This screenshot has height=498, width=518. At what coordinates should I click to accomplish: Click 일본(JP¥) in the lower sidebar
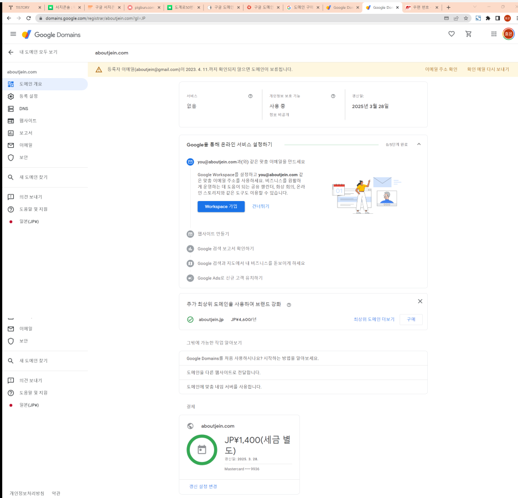(45, 405)
